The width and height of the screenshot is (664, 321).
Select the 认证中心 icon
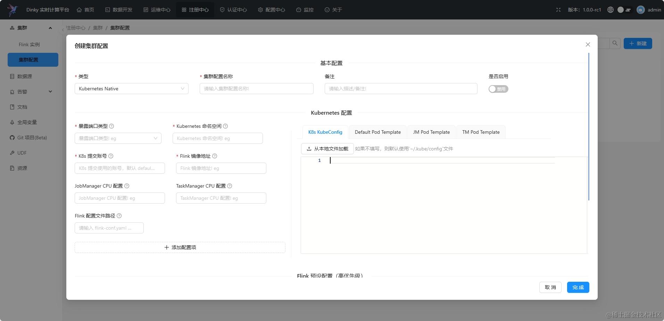click(x=222, y=10)
